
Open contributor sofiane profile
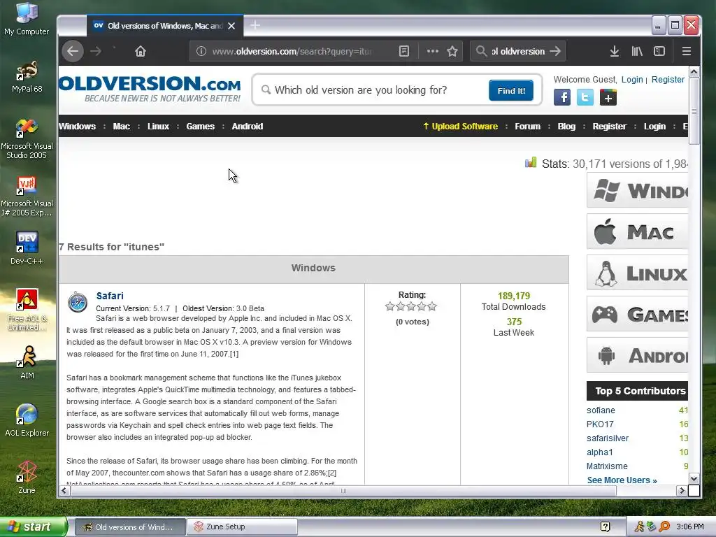(601, 410)
